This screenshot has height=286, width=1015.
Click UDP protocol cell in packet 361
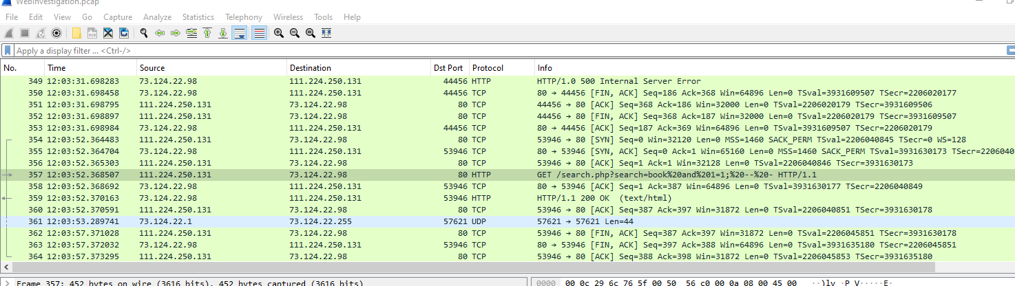click(x=481, y=221)
